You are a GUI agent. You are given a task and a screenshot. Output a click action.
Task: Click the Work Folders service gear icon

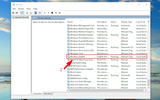(x=68, y=72)
